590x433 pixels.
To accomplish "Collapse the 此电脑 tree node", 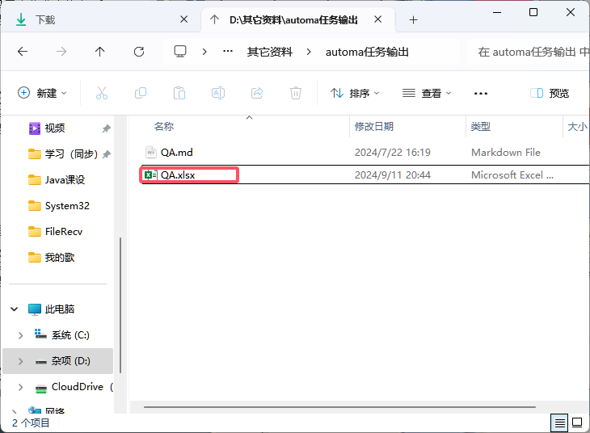I will tap(15, 309).
